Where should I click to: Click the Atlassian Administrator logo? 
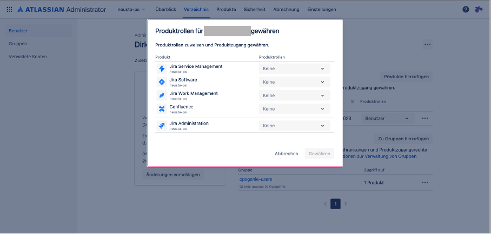[62, 9]
